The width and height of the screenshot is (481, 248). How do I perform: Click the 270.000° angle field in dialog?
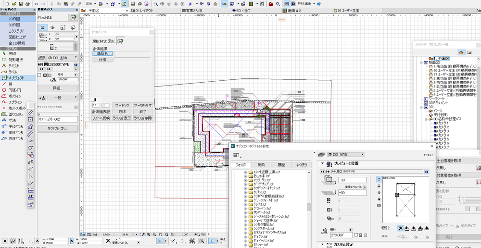point(341,235)
